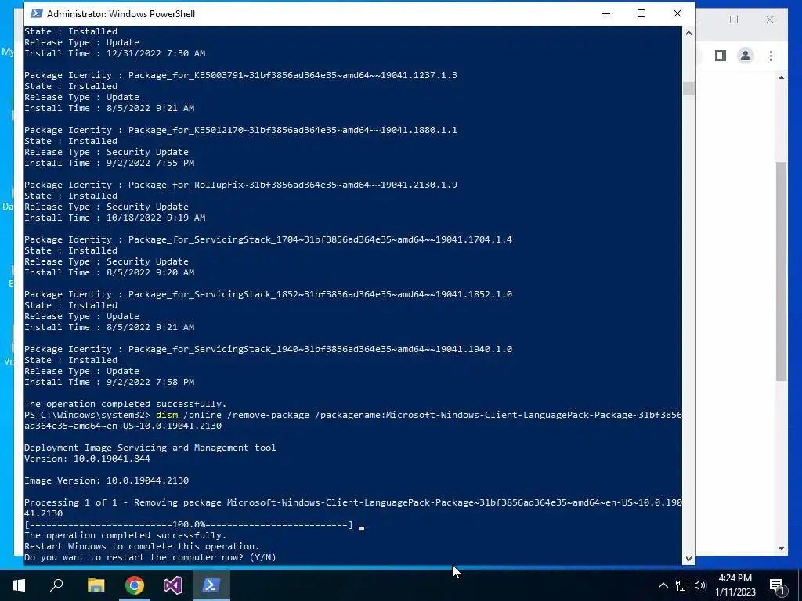Screen dimensions: 802x601
Task: Open the notification center icon
Action: tap(777, 585)
